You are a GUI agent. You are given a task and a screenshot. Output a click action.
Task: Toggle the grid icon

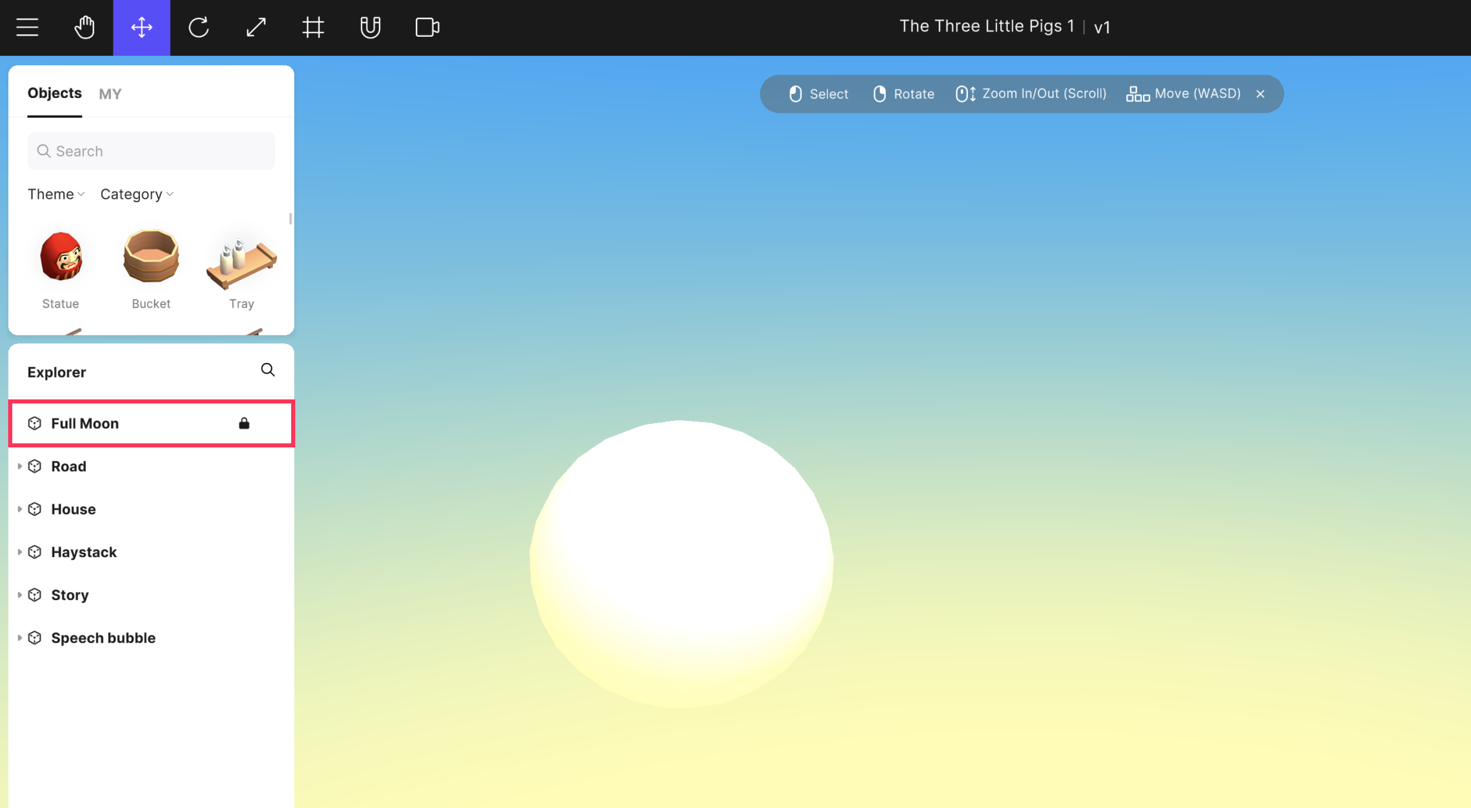pos(313,27)
